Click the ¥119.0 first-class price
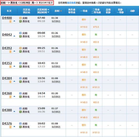 [84, 27]
